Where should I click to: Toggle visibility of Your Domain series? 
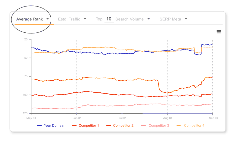tap(54, 126)
